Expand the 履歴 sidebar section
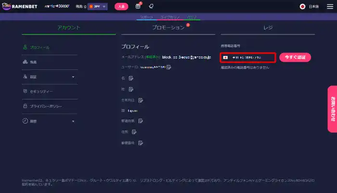Screen dimensions: 337x193 tap(73, 121)
